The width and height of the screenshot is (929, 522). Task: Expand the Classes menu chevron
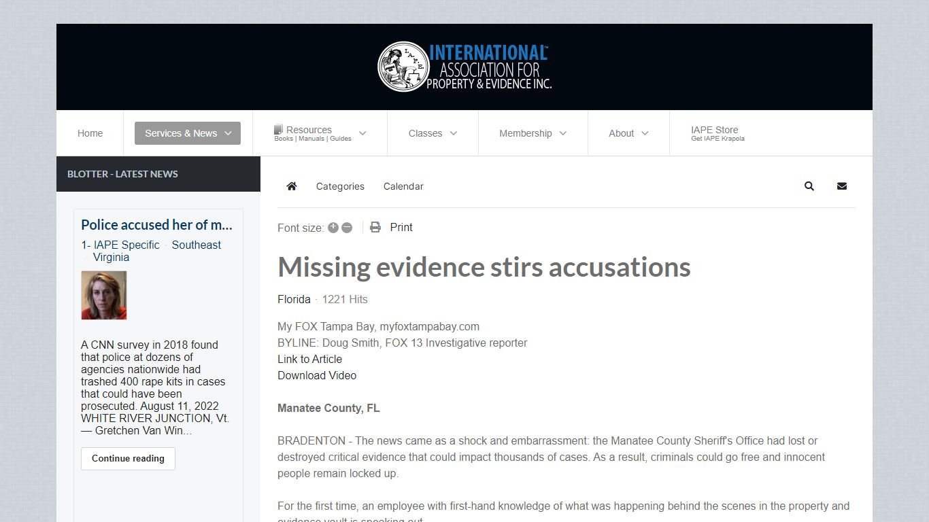(x=454, y=133)
